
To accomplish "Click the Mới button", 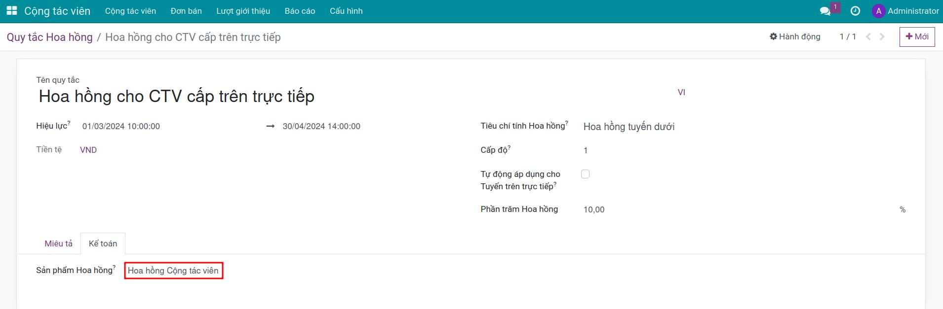I will 917,36.
